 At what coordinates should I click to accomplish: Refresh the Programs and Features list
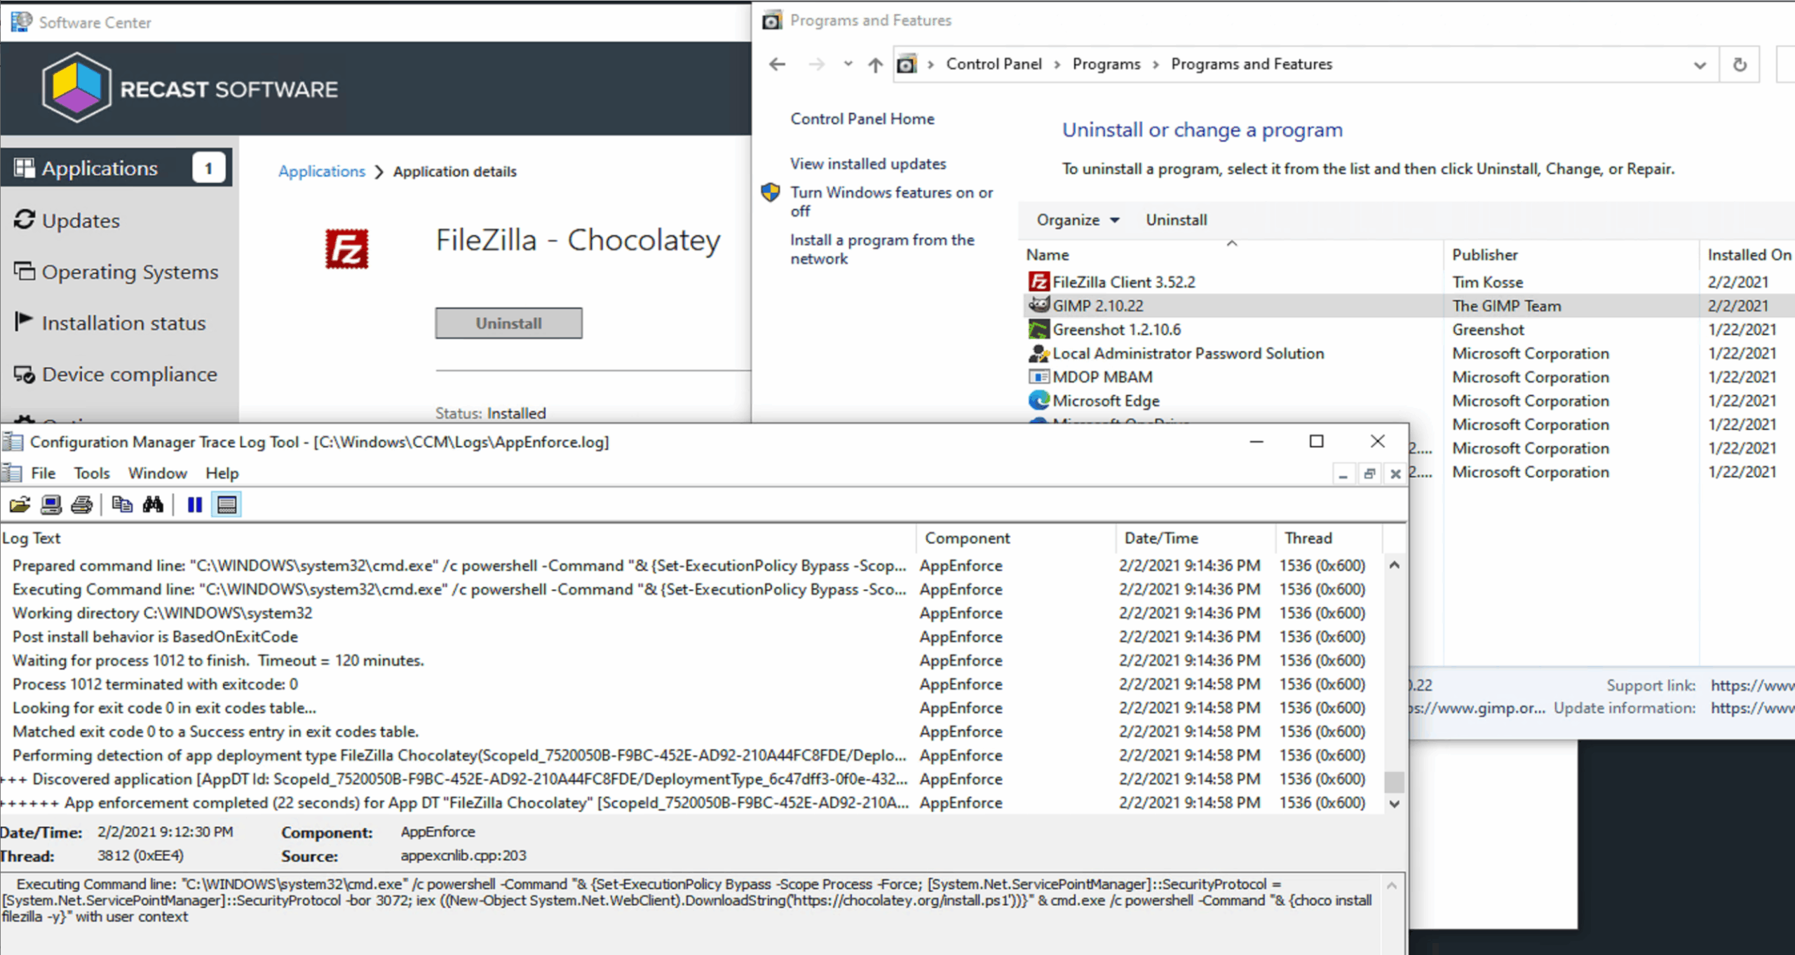point(1740,64)
